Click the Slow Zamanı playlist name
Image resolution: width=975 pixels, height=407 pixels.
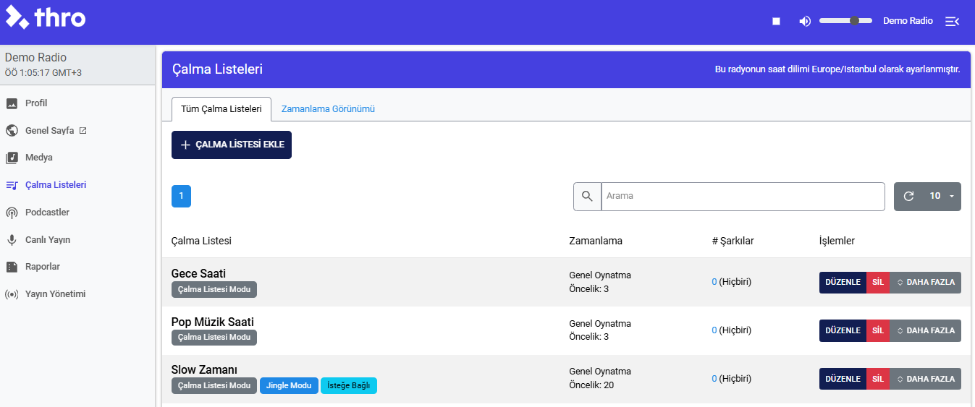204,370
